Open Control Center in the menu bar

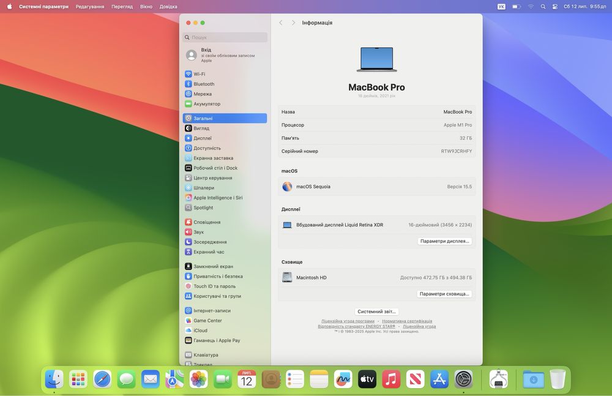point(554,7)
